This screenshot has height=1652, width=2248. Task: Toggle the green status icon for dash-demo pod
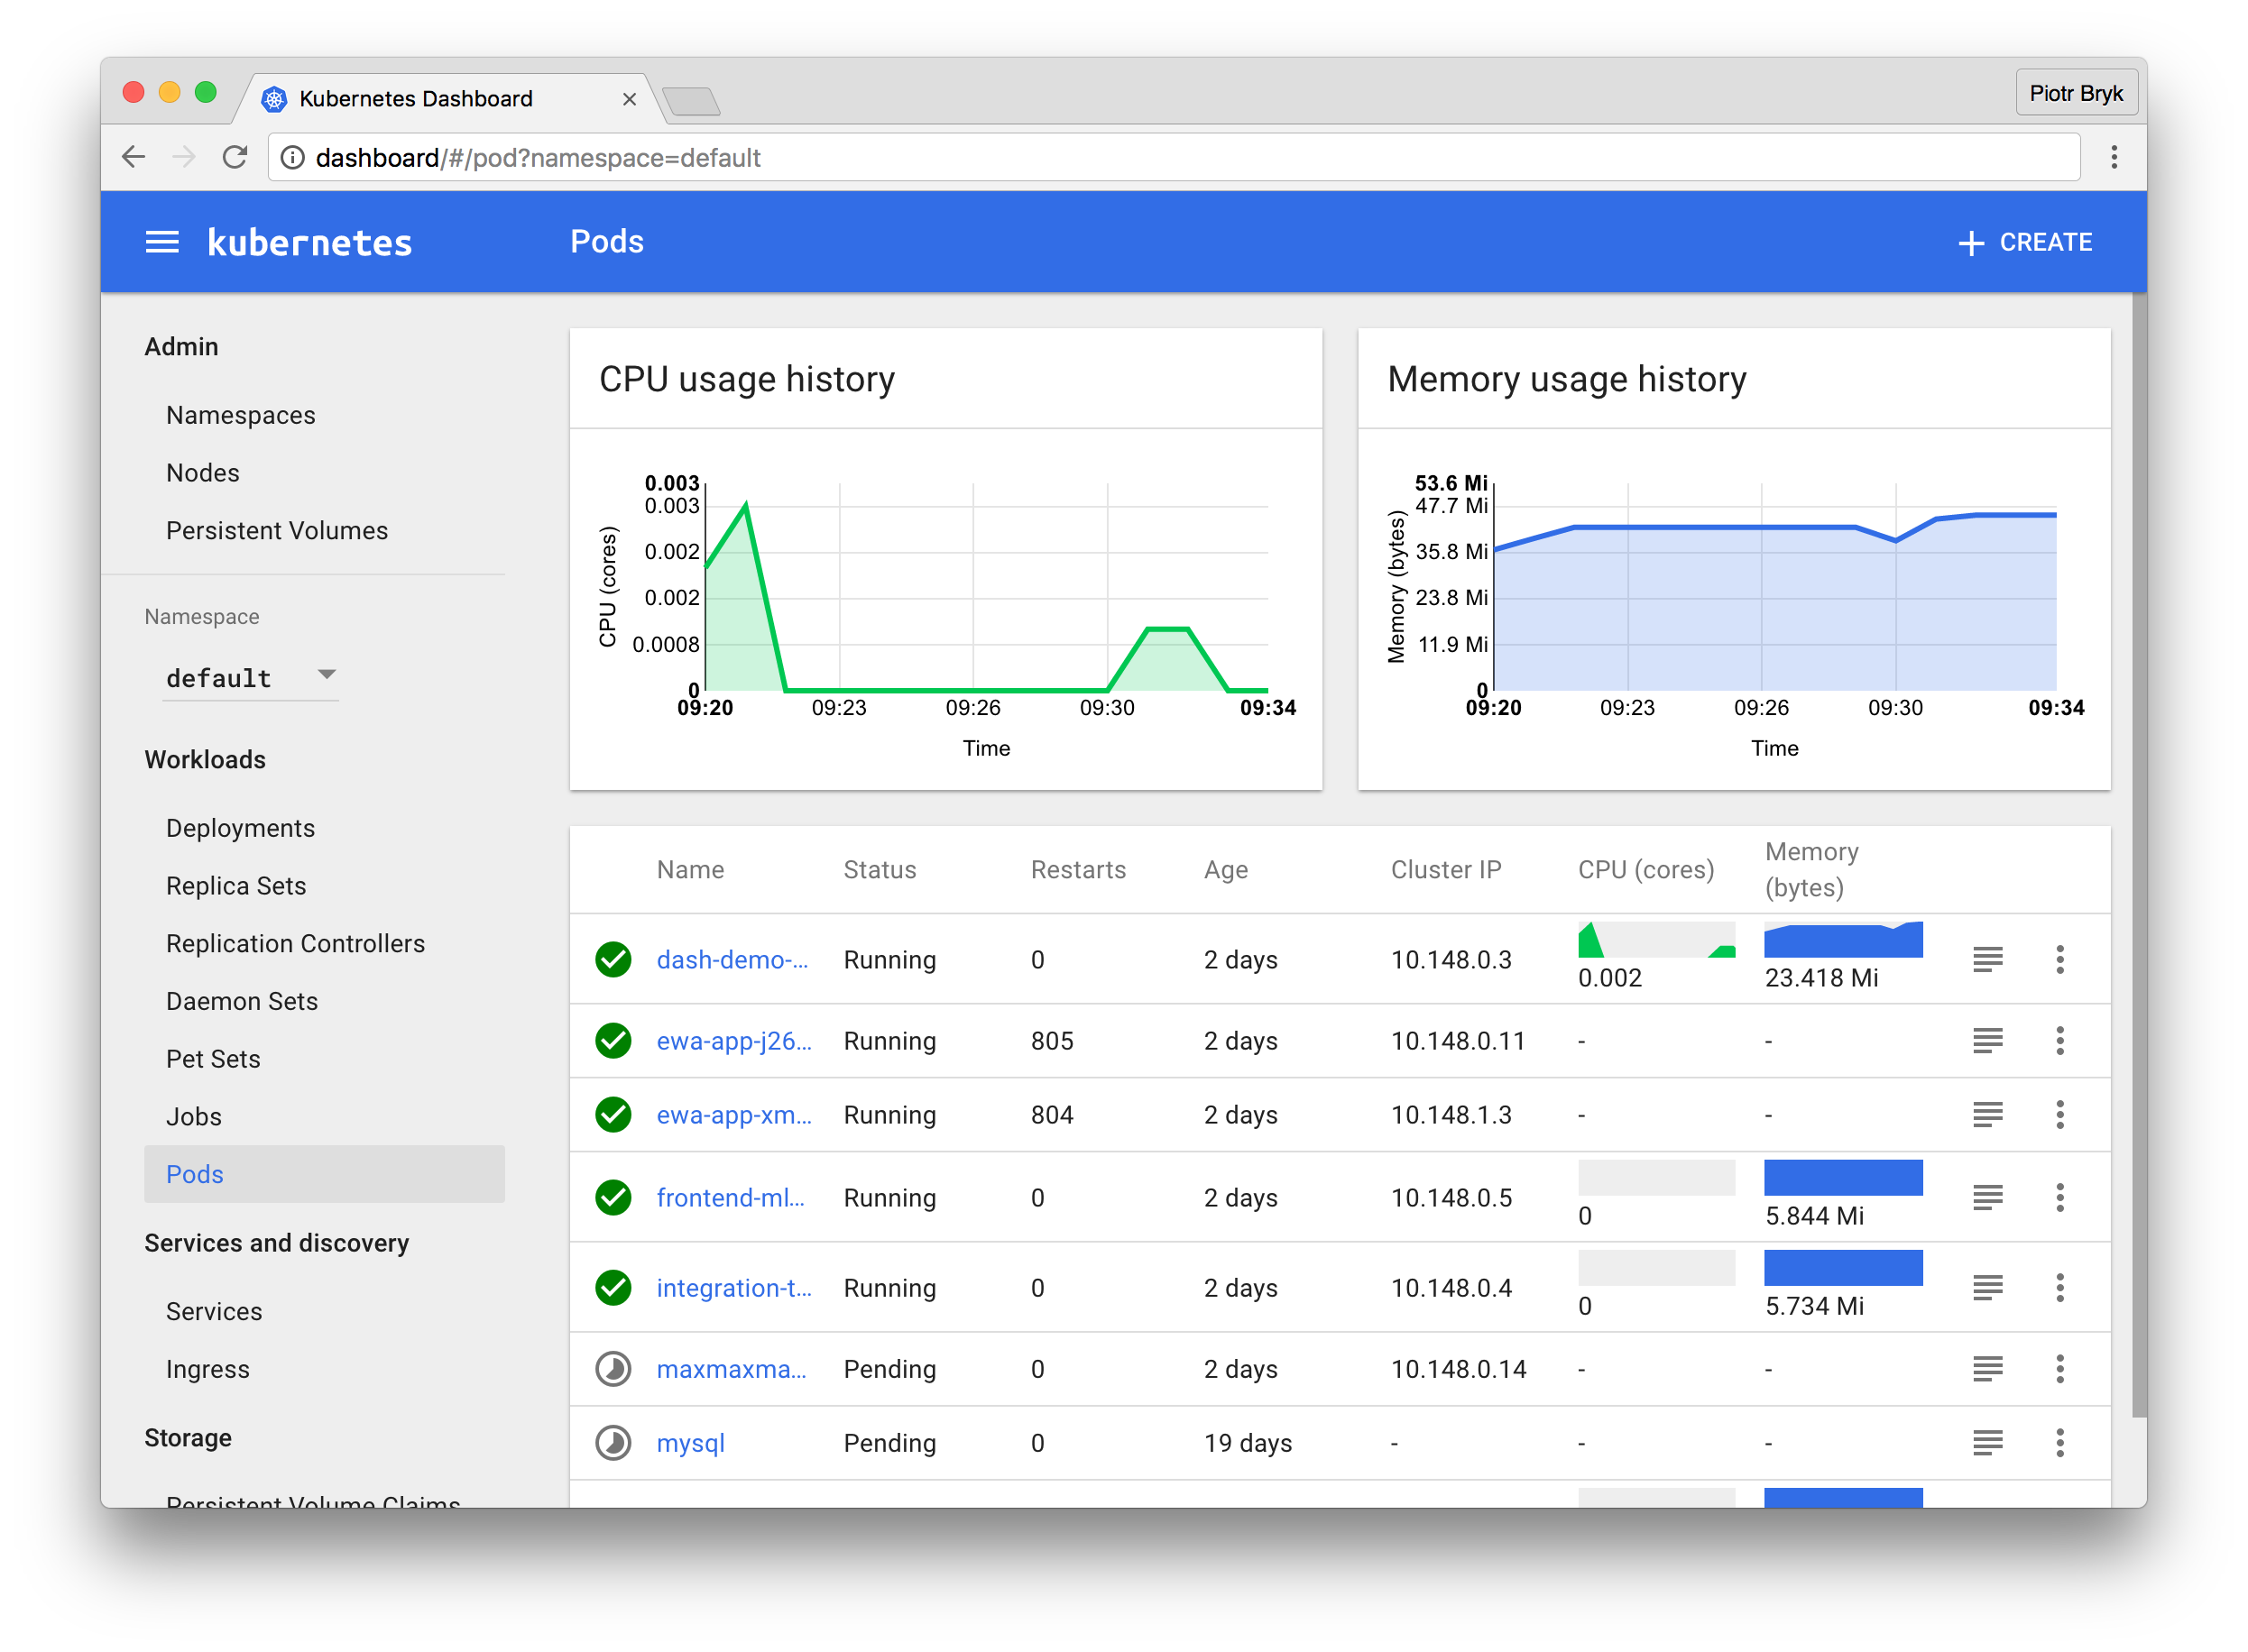616,958
